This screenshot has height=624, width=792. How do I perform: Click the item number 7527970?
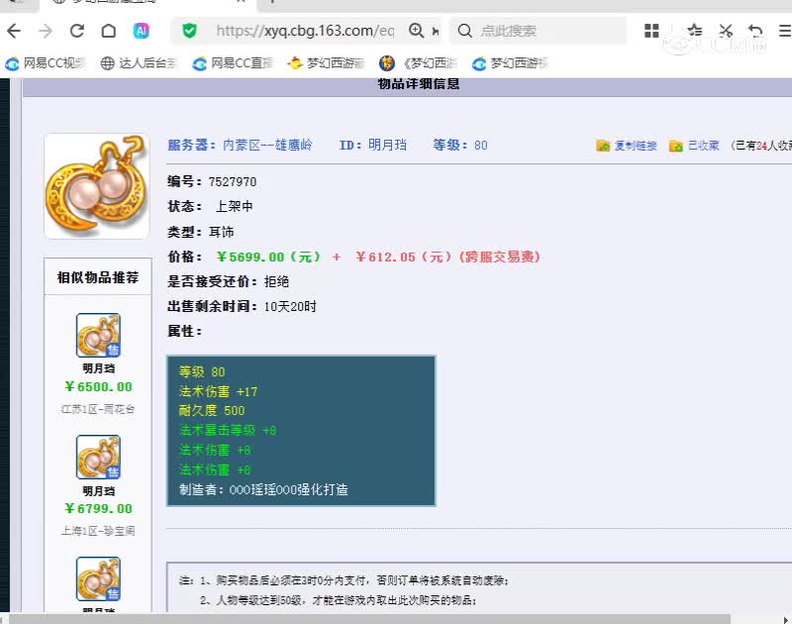pyautogui.click(x=233, y=182)
